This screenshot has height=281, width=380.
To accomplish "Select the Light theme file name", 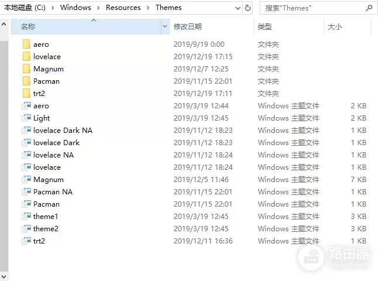I will point(42,118).
